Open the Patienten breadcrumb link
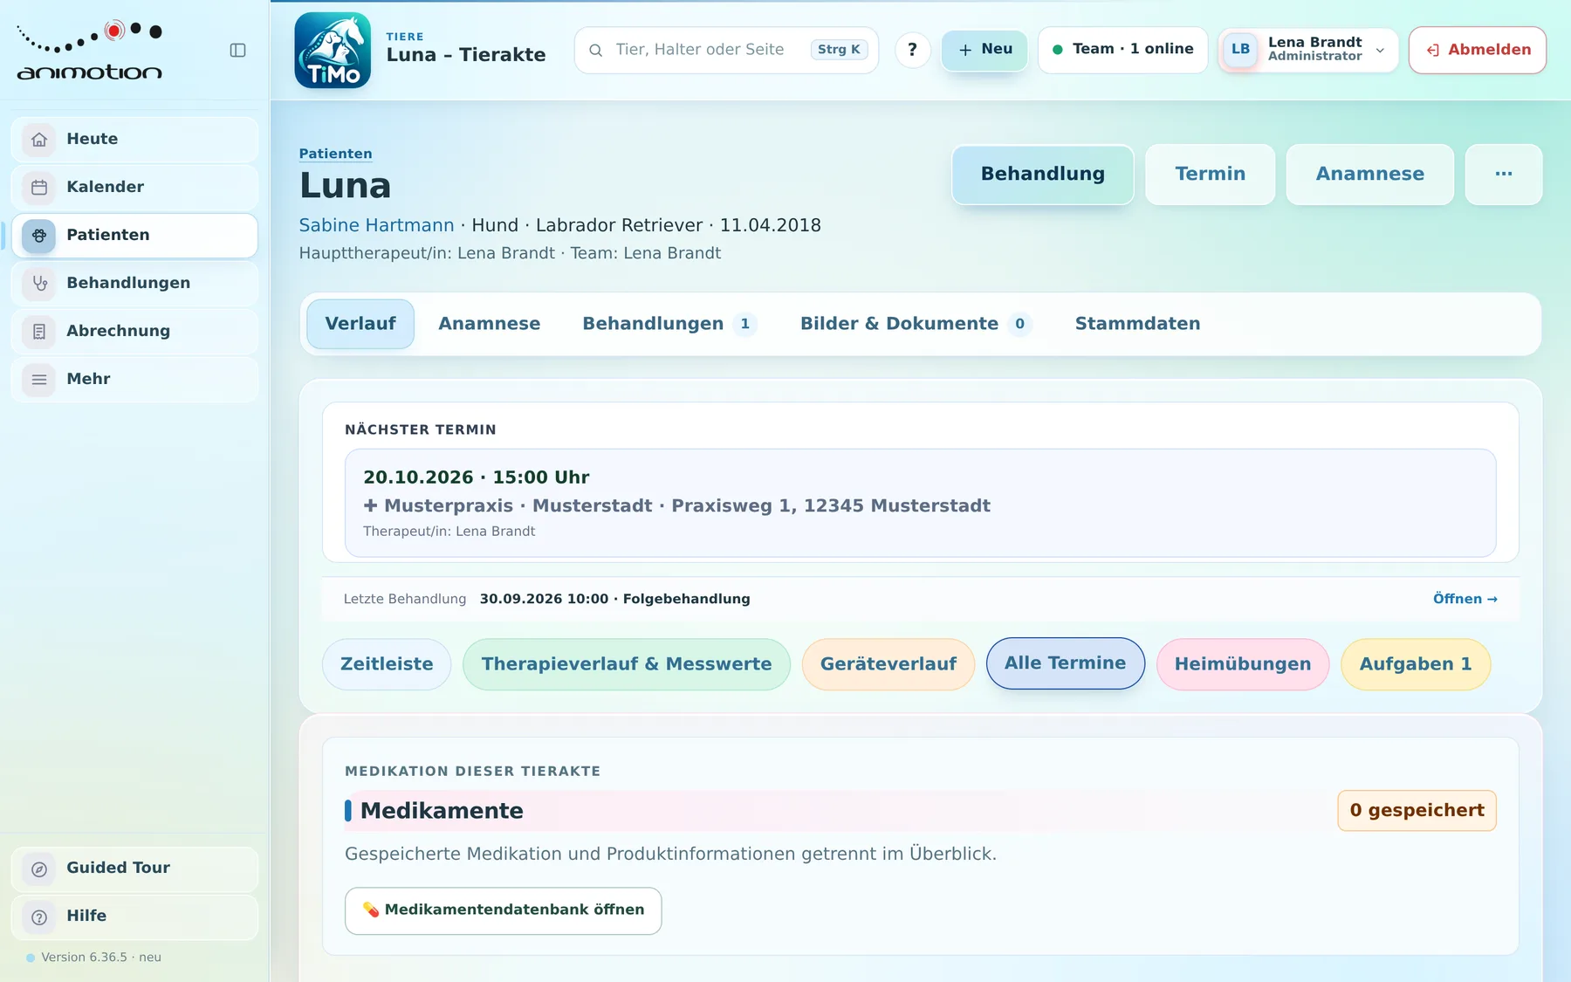 [x=335, y=154]
